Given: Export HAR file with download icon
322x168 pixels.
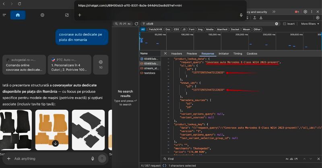Looking at the screenshot, I should pyautogui.click(x=261, y=18).
